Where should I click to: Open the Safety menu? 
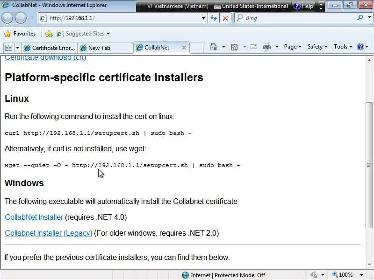click(x=317, y=47)
